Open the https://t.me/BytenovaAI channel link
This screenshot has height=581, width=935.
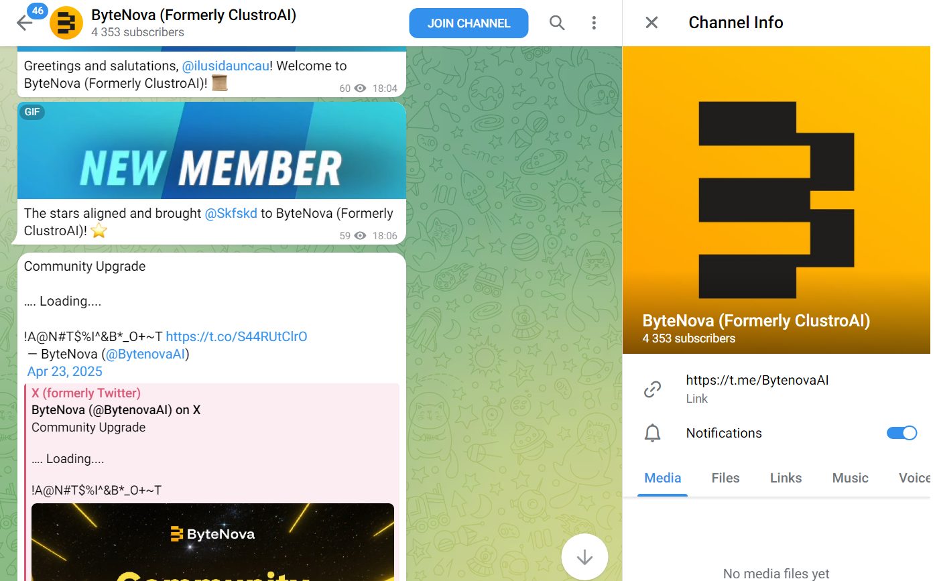[757, 380]
